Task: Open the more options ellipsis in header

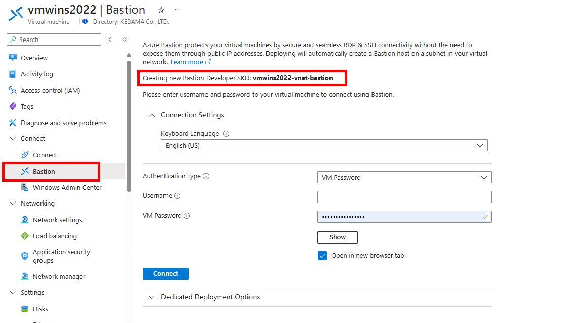Action: coord(178,10)
